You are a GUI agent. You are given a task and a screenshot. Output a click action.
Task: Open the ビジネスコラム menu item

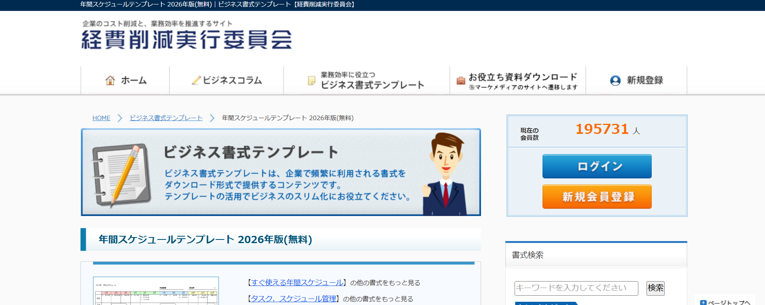coord(232,80)
